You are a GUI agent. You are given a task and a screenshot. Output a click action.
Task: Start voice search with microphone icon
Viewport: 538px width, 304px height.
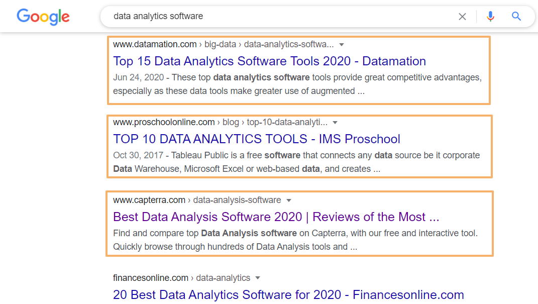click(x=490, y=16)
